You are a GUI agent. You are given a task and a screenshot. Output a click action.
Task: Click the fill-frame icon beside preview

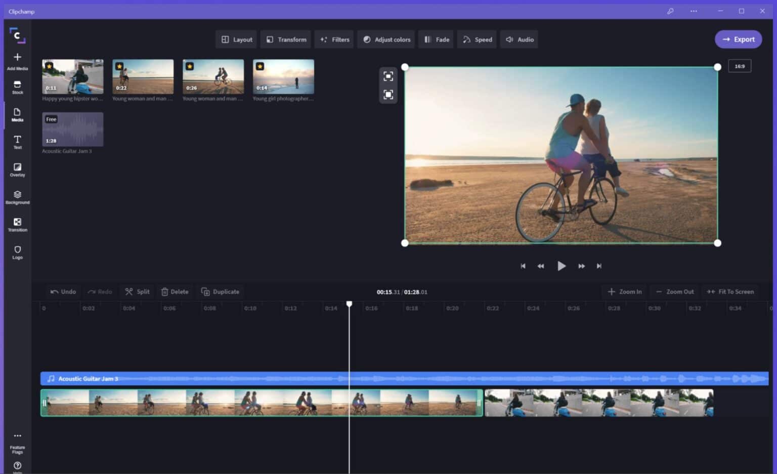[x=388, y=95]
